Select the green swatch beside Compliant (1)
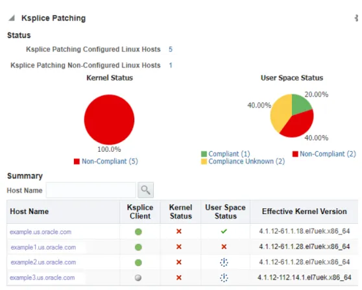 (x=204, y=154)
